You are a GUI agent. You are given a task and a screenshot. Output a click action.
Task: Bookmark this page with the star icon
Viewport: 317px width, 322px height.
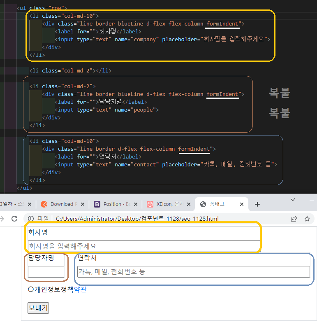[x=307, y=219]
